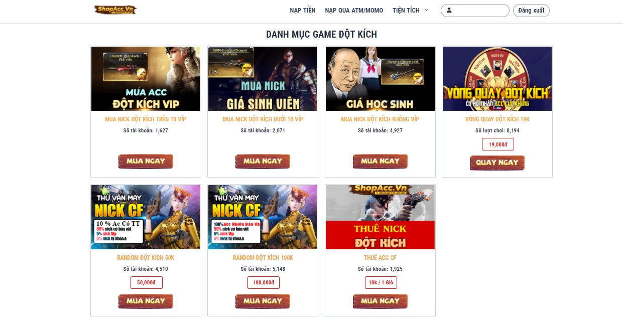This screenshot has width=623, height=327.
Task: Click the username field in header
Action: [475, 11]
